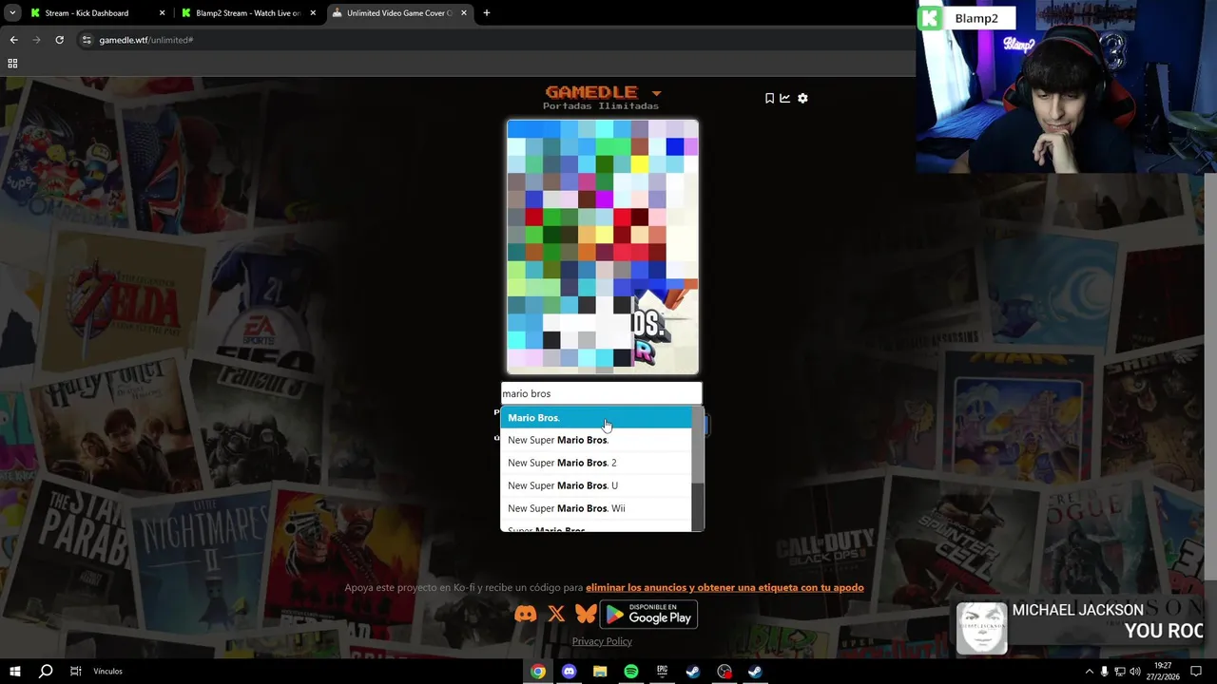Viewport: 1217px width, 684px height.
Task: Open the first Steam taskbar icon
Action: pos(693,672)
